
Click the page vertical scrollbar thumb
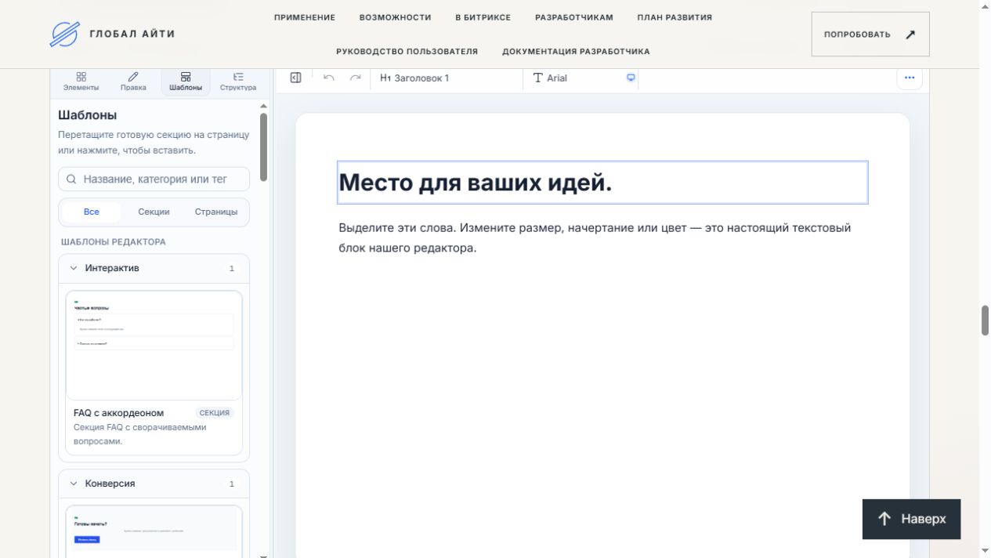[x=985, y=321]
